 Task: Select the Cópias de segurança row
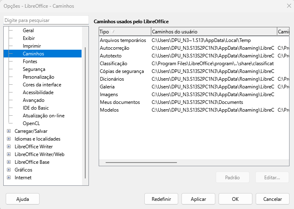pyautogui.click(x=194, y=71)
